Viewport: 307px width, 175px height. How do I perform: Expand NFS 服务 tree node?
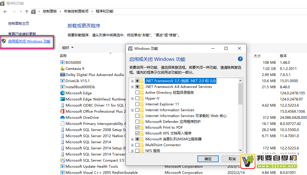(132, 151)
